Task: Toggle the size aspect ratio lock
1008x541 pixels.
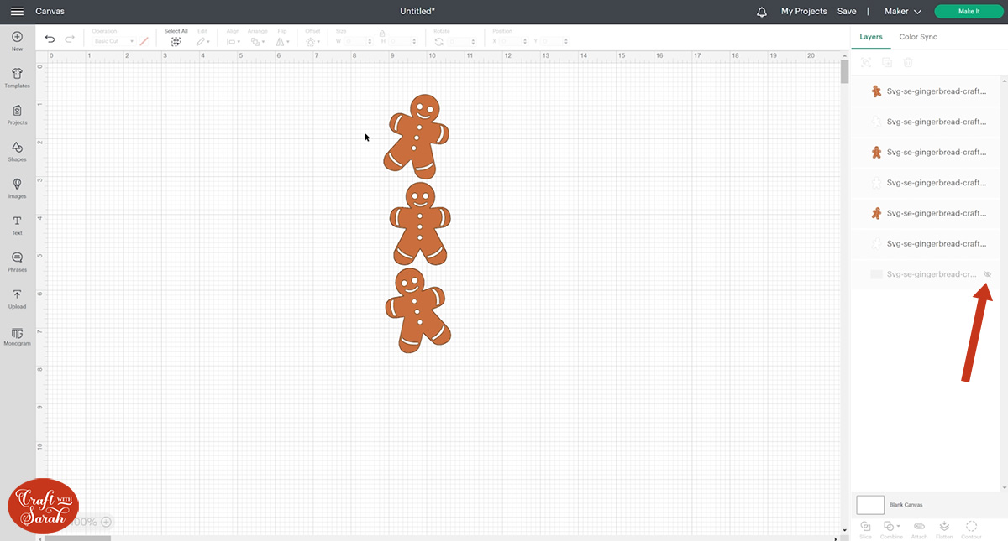Action: click(x=382, y=34)
